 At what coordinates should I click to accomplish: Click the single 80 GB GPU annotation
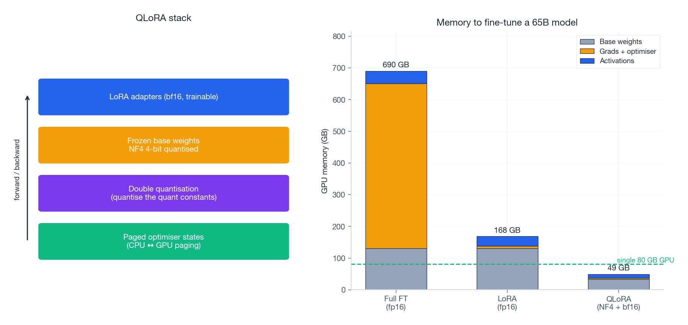pos(645,260)
